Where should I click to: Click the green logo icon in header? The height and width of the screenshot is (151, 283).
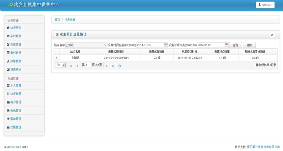point(11,5)
